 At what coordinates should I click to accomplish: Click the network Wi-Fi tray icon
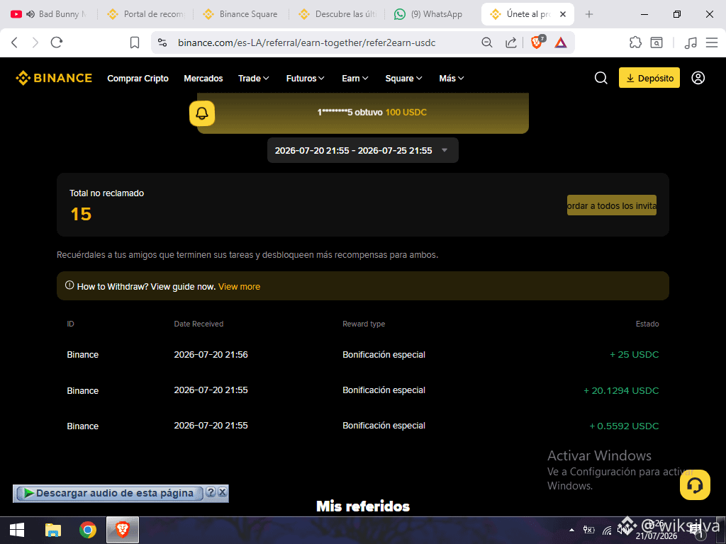[607, 530]
